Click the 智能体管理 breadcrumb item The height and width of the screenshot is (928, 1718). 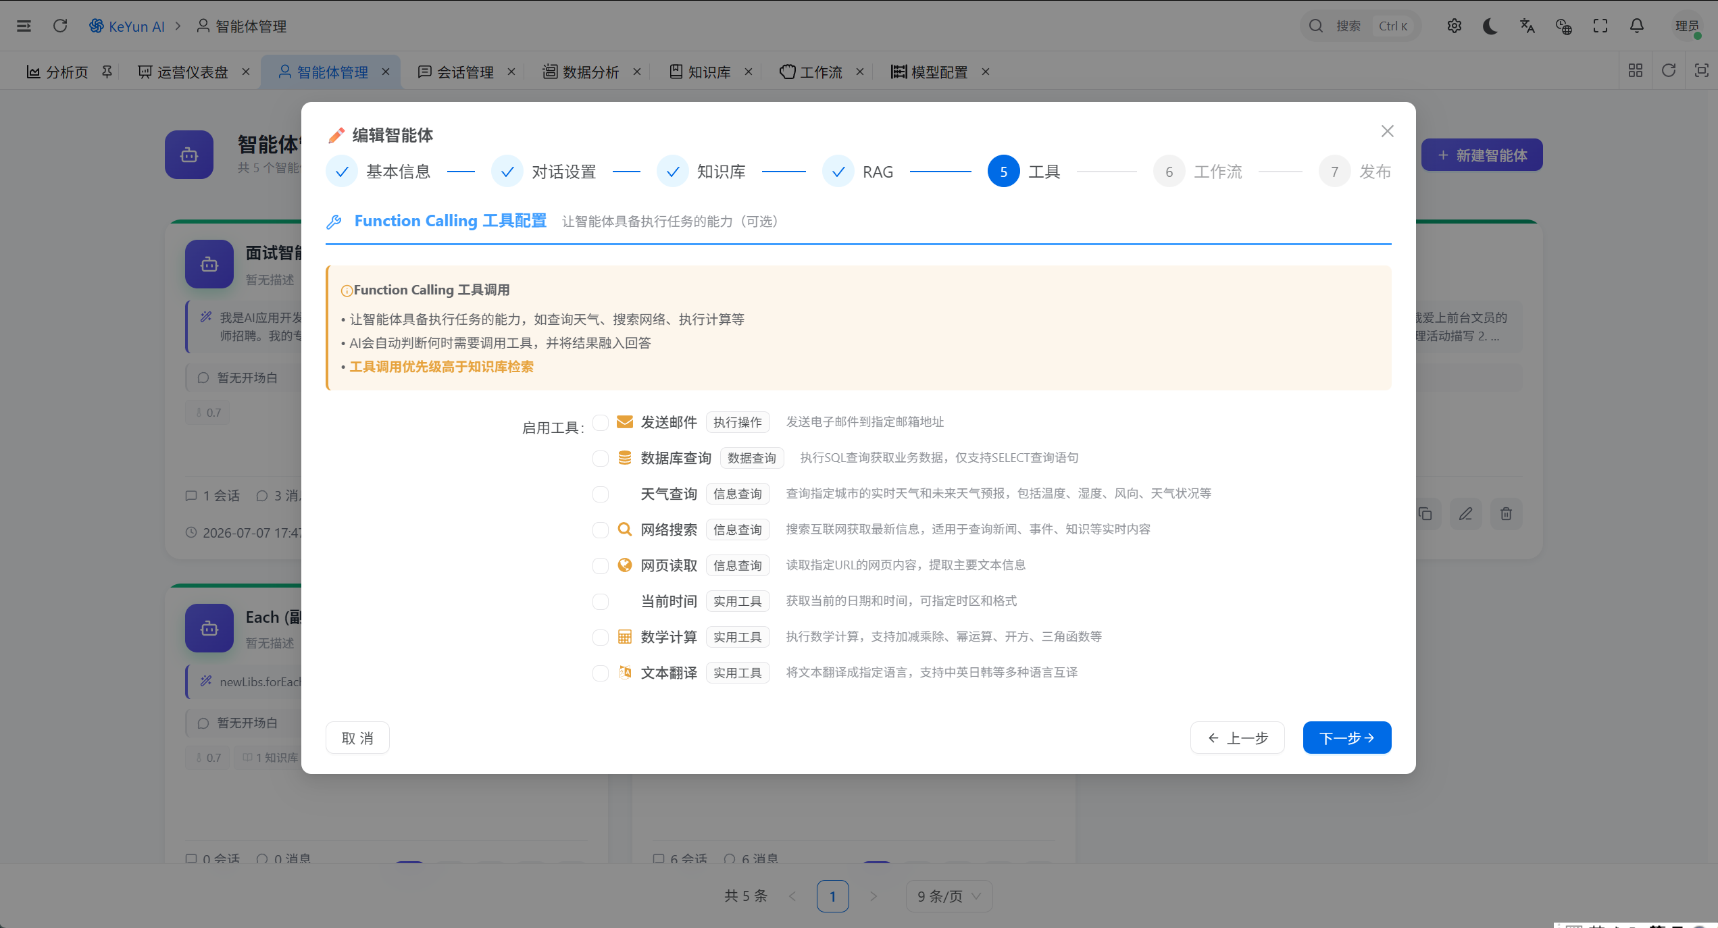coord(242,26)
